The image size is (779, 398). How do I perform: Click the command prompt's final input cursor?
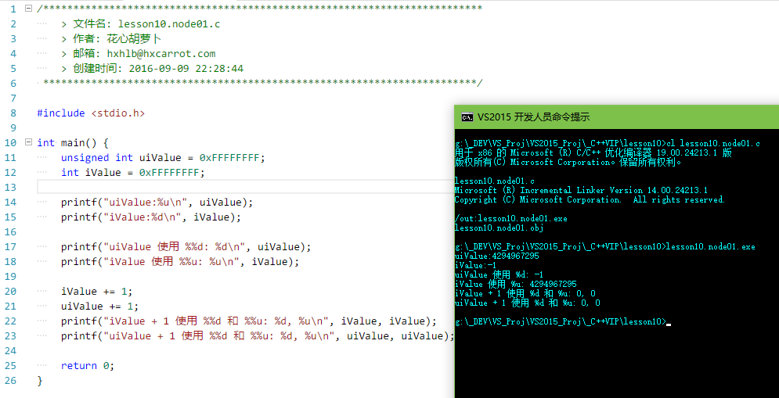[x=668, y=322]
